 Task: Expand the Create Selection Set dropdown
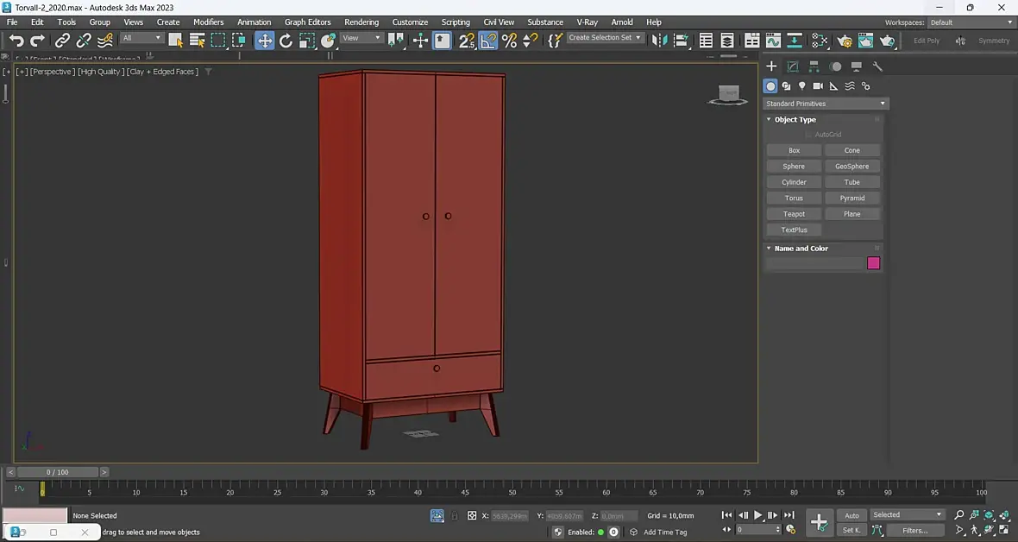tap(605, 38)
